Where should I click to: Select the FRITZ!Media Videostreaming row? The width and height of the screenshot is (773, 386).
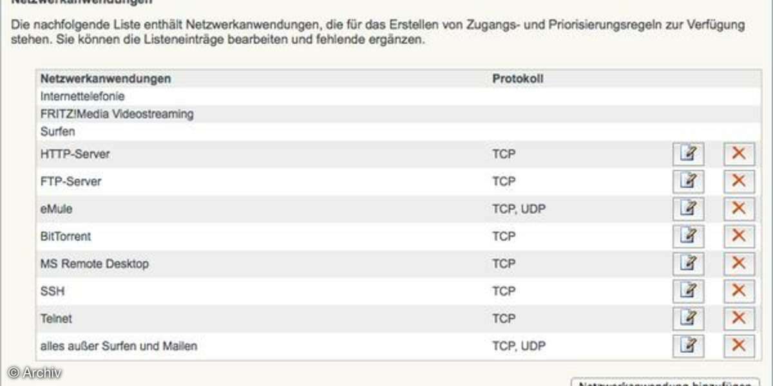pos(398,114)
